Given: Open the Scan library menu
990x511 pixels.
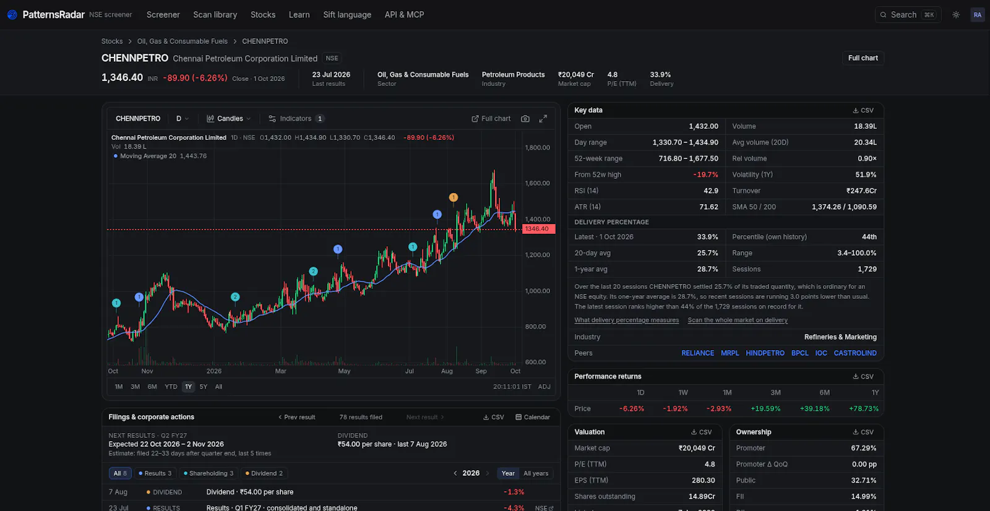Looking at the screenshot, I should (x=215, y=15).
